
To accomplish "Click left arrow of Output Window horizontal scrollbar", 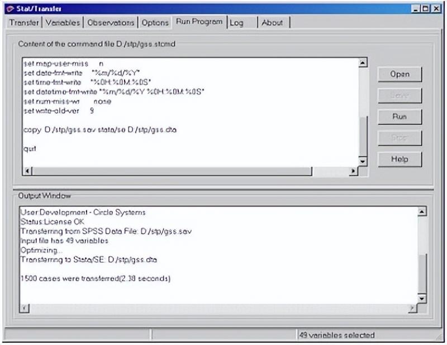I will pos(25,308).
